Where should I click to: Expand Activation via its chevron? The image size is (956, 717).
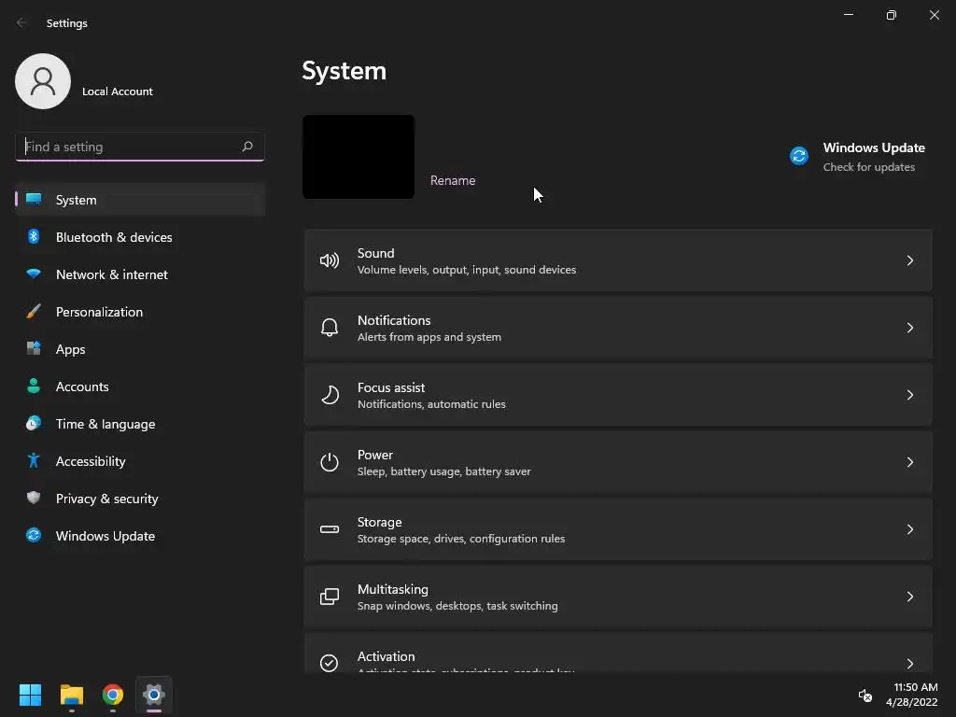pyautogui.click(x=909, y=663)
